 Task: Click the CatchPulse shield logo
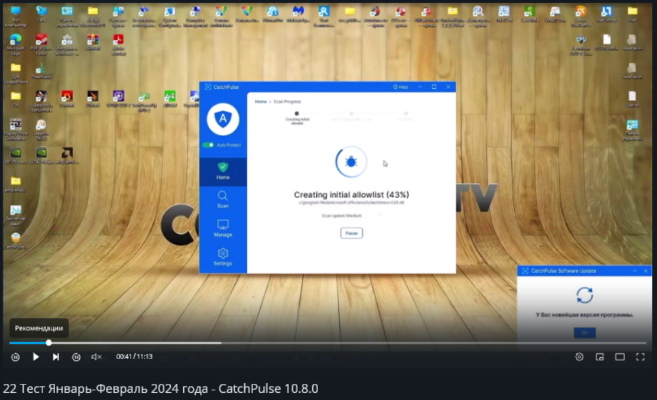tap(223, 119)
